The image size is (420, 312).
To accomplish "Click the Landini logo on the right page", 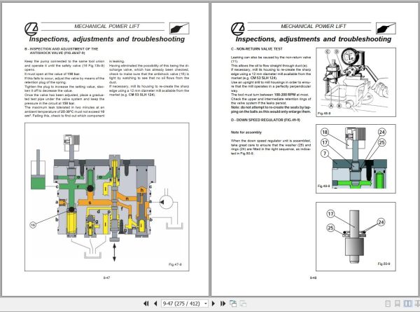I will pyautogui.click(x=238, y=29).
